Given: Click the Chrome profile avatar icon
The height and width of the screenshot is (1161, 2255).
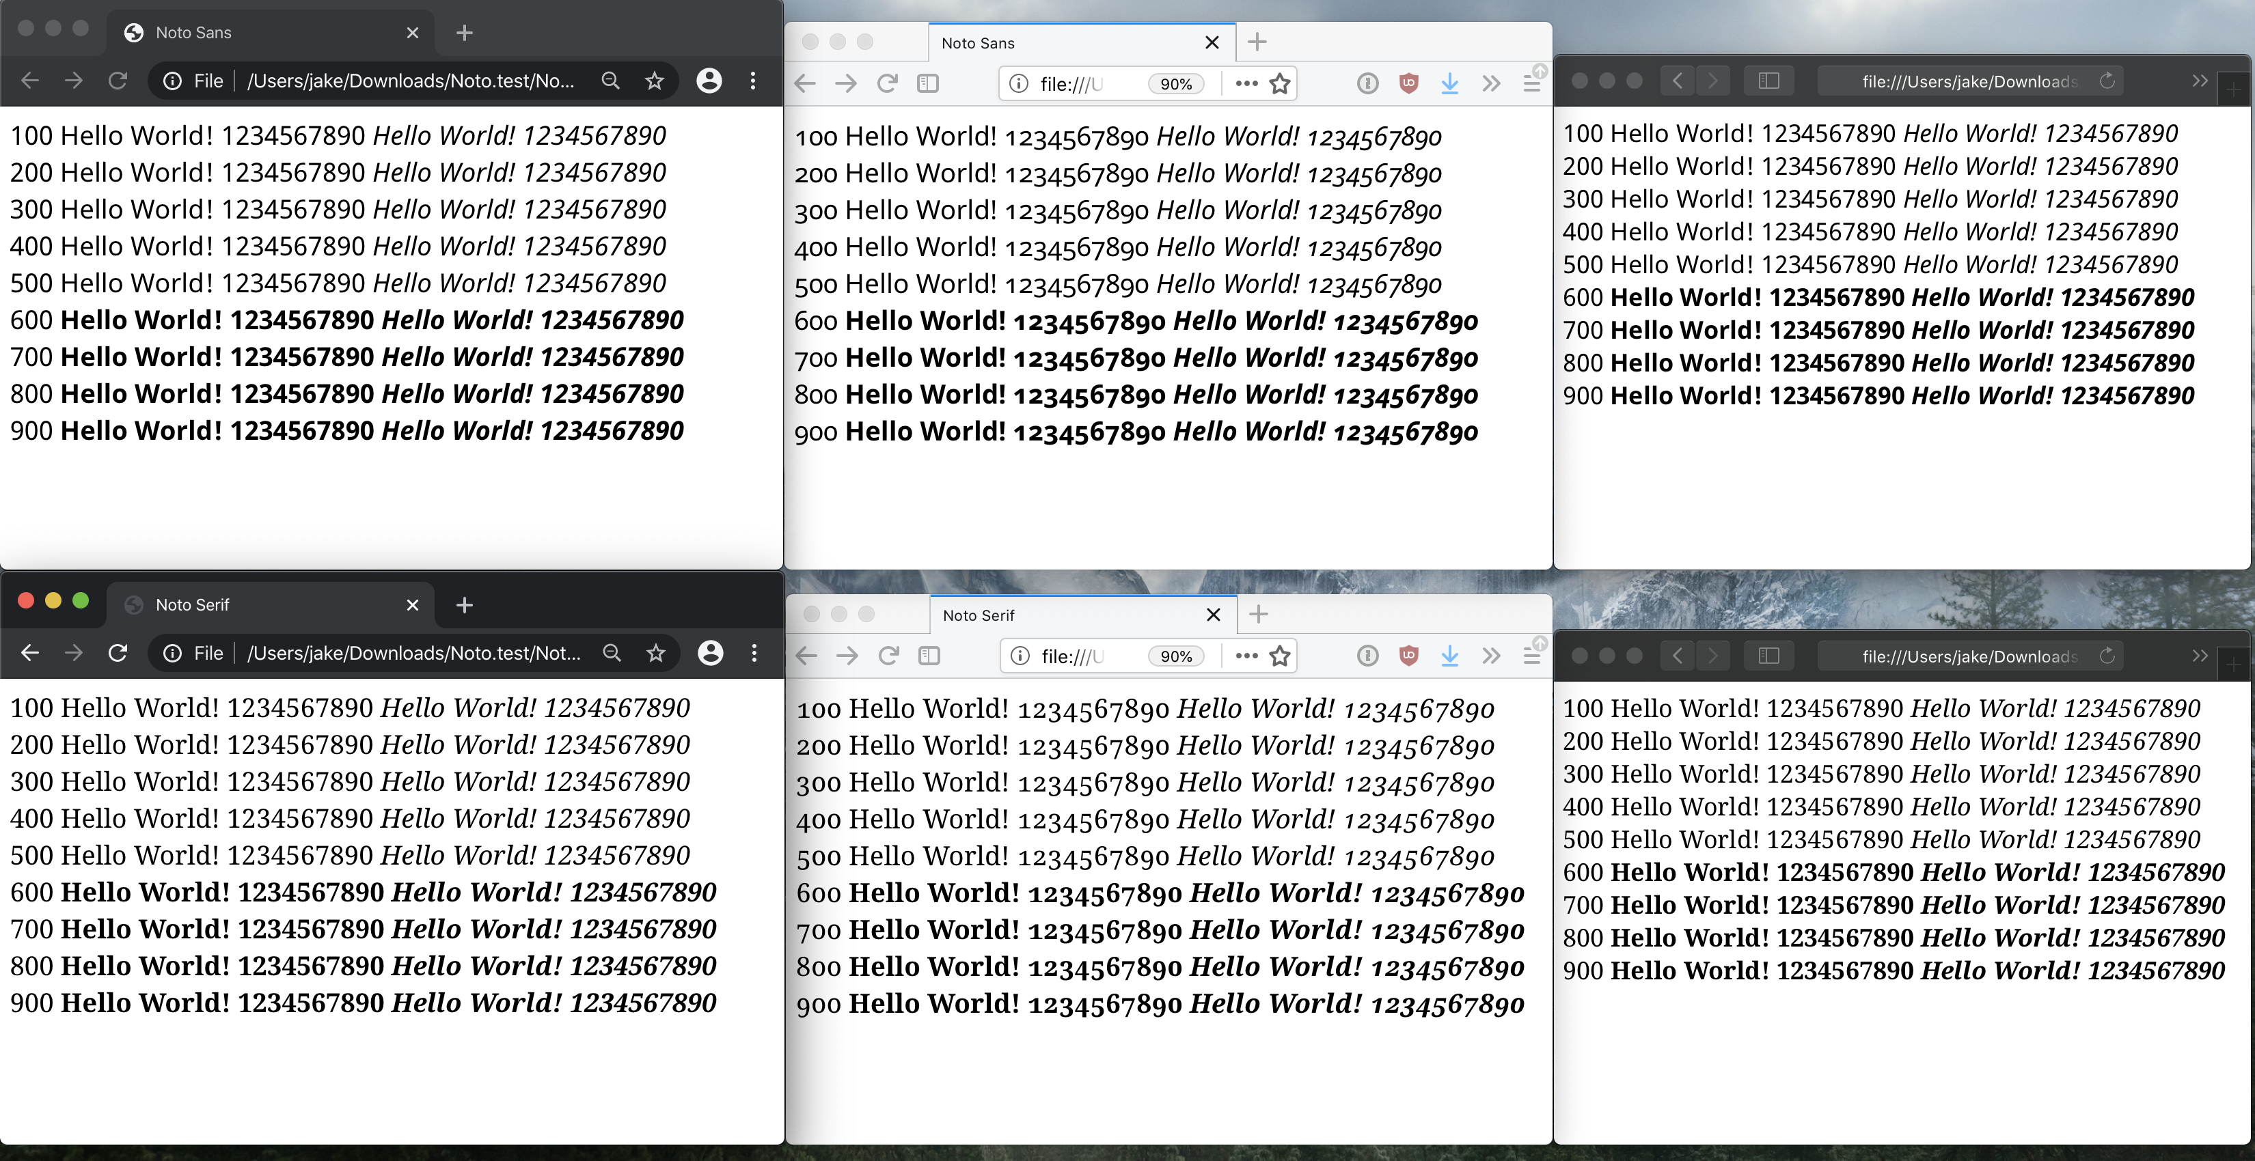Looking at the screenshot, I should click(709, 81).
